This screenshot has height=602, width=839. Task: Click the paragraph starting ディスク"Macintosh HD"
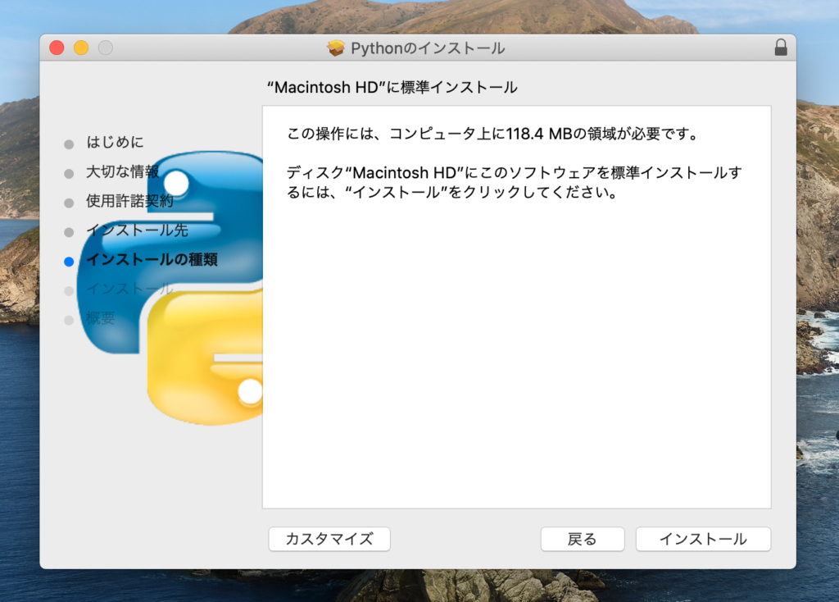[515, 182]
